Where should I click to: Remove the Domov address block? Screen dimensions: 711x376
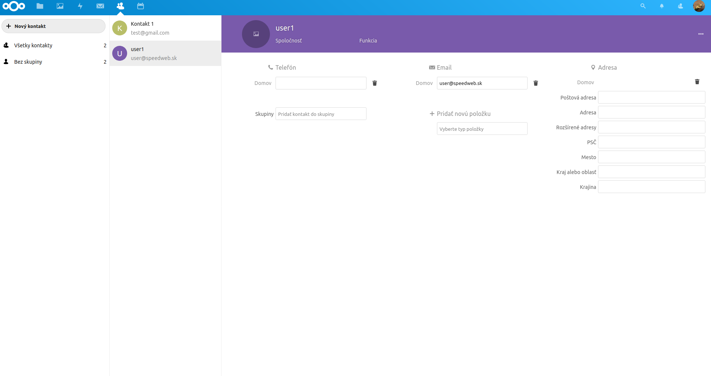point(697,82)
